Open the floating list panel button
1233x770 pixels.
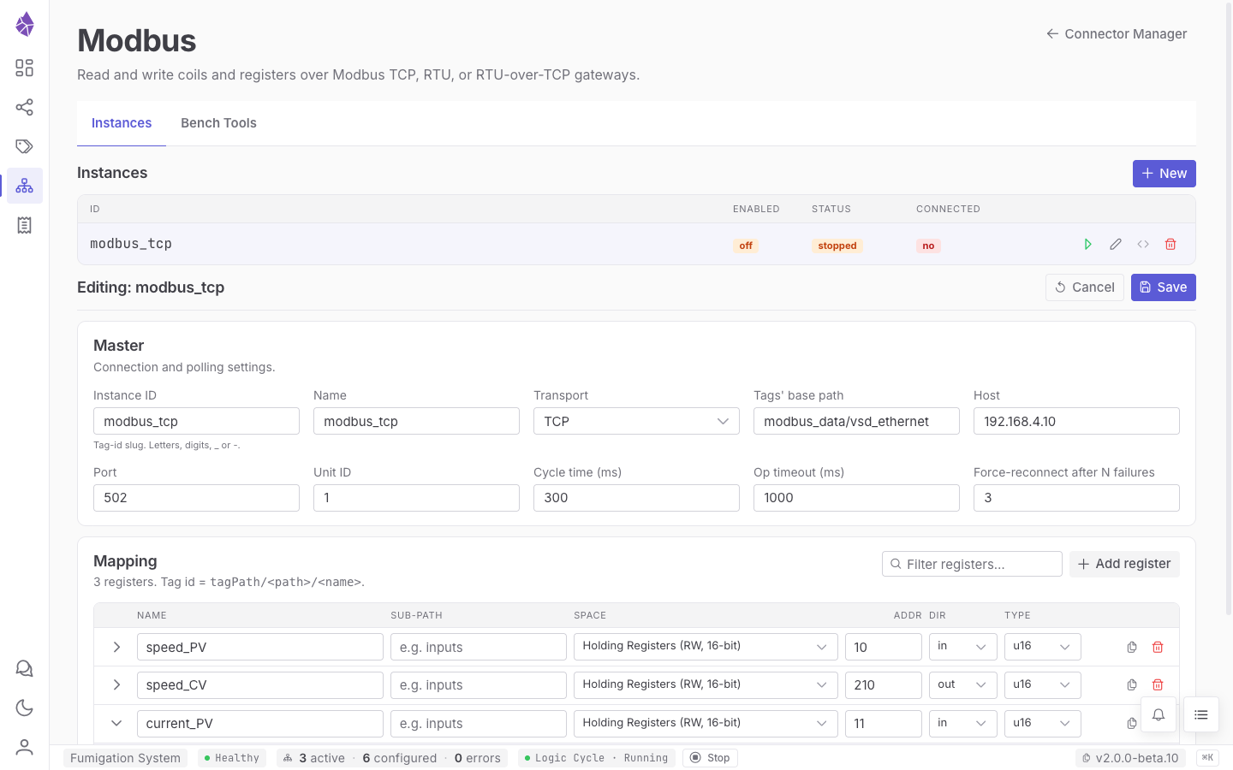[1201, 714]
